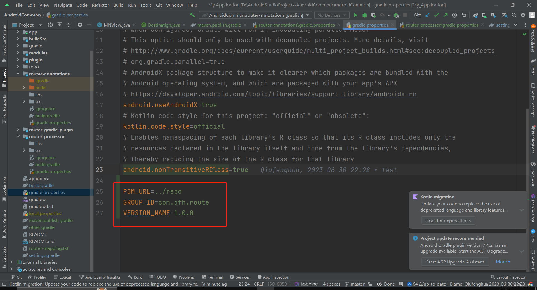This screenshot has width=537, height=290.
Task: Expand External Libraries node
Action: [x=11, y=262]
